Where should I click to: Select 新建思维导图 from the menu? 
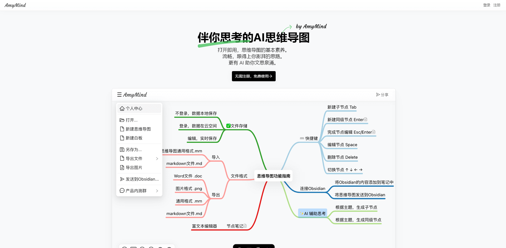tap(138, 129)
